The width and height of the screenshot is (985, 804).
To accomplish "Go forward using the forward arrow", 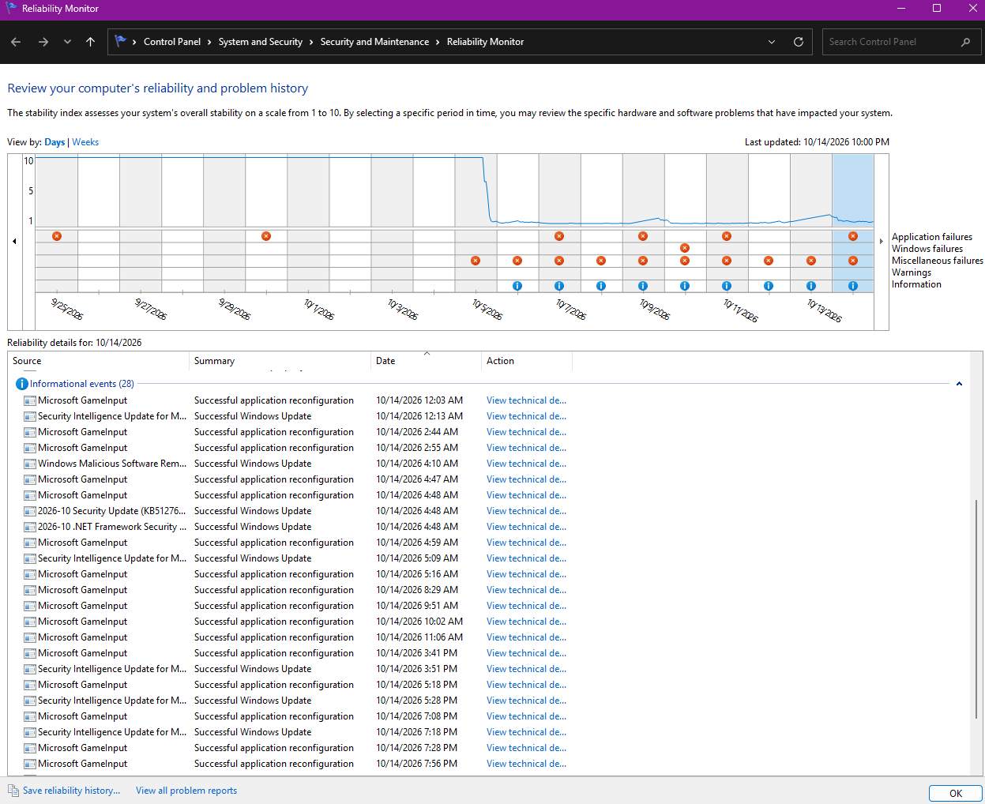I will (43, 42).
